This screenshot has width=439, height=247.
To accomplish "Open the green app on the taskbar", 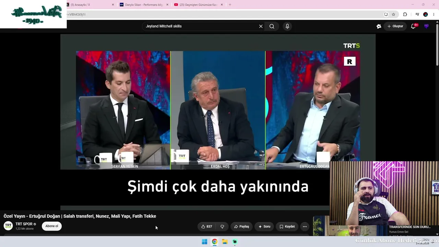I will 235,242.
